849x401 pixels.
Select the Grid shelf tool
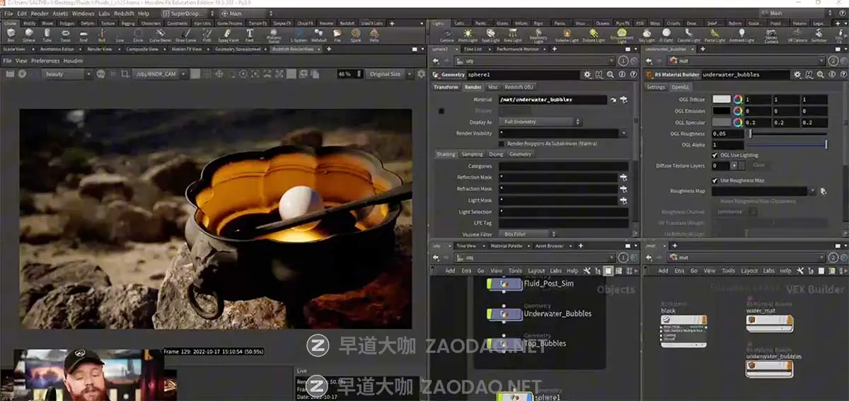point(83,35)
